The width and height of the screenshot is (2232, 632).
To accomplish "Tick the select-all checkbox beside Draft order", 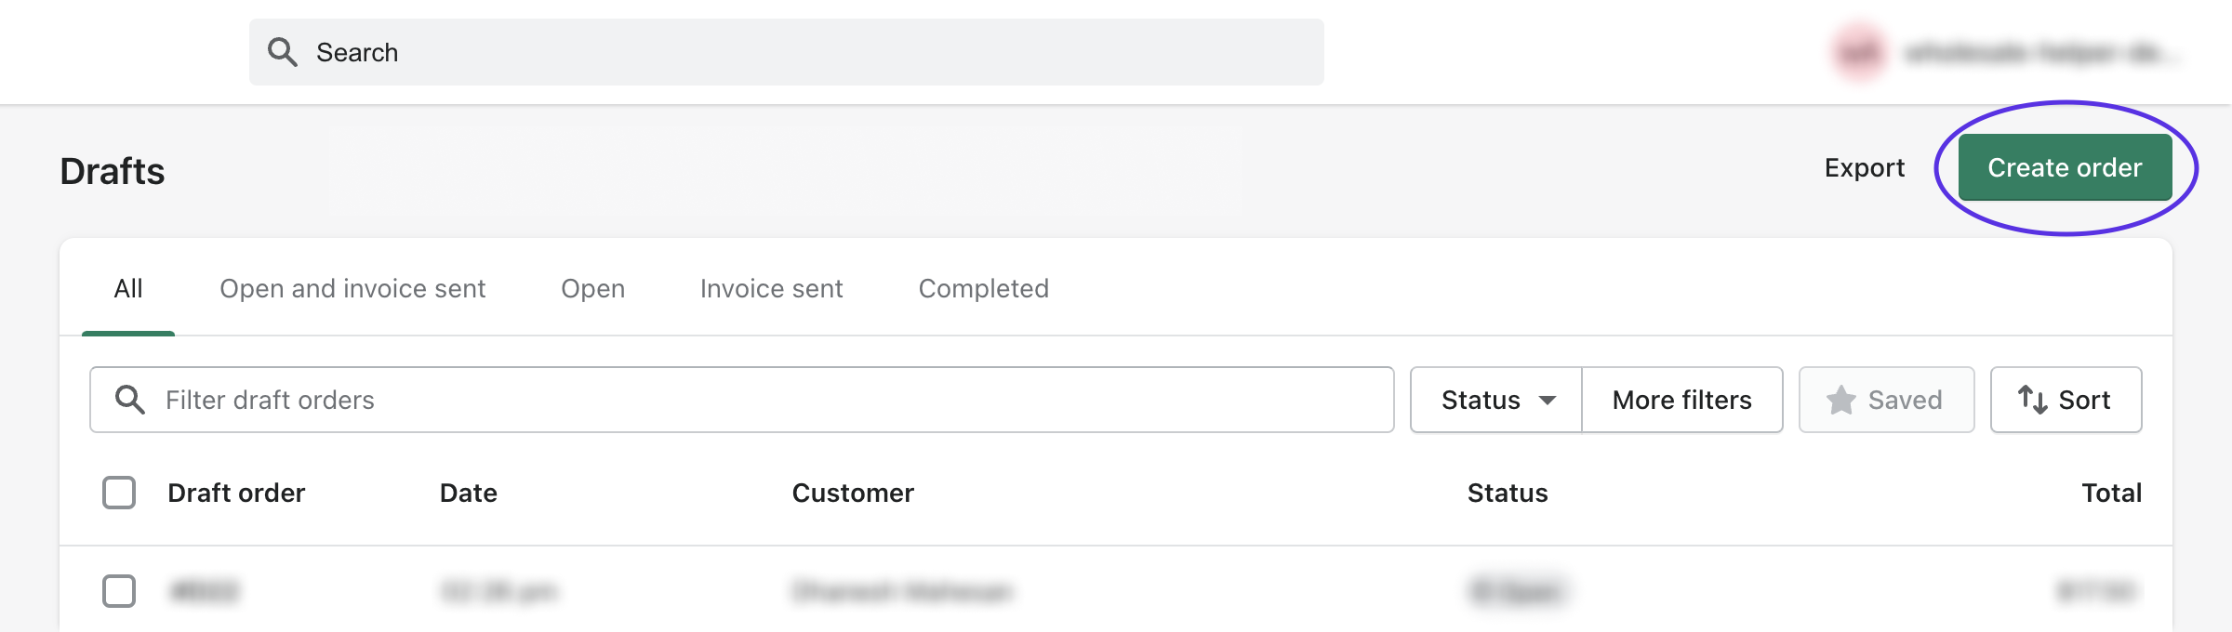I will [119, 493].
